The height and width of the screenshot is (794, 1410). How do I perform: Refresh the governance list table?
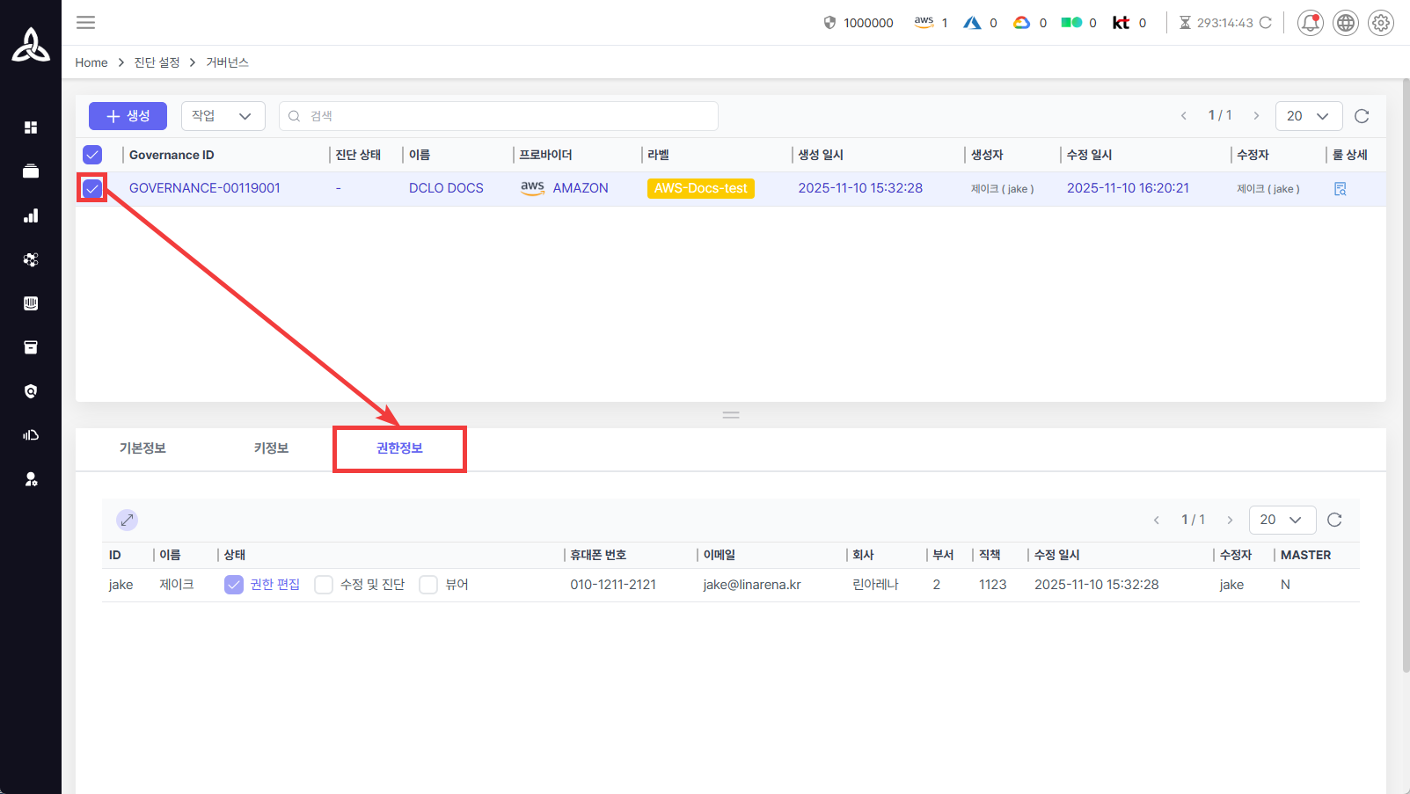[1362, 116]
